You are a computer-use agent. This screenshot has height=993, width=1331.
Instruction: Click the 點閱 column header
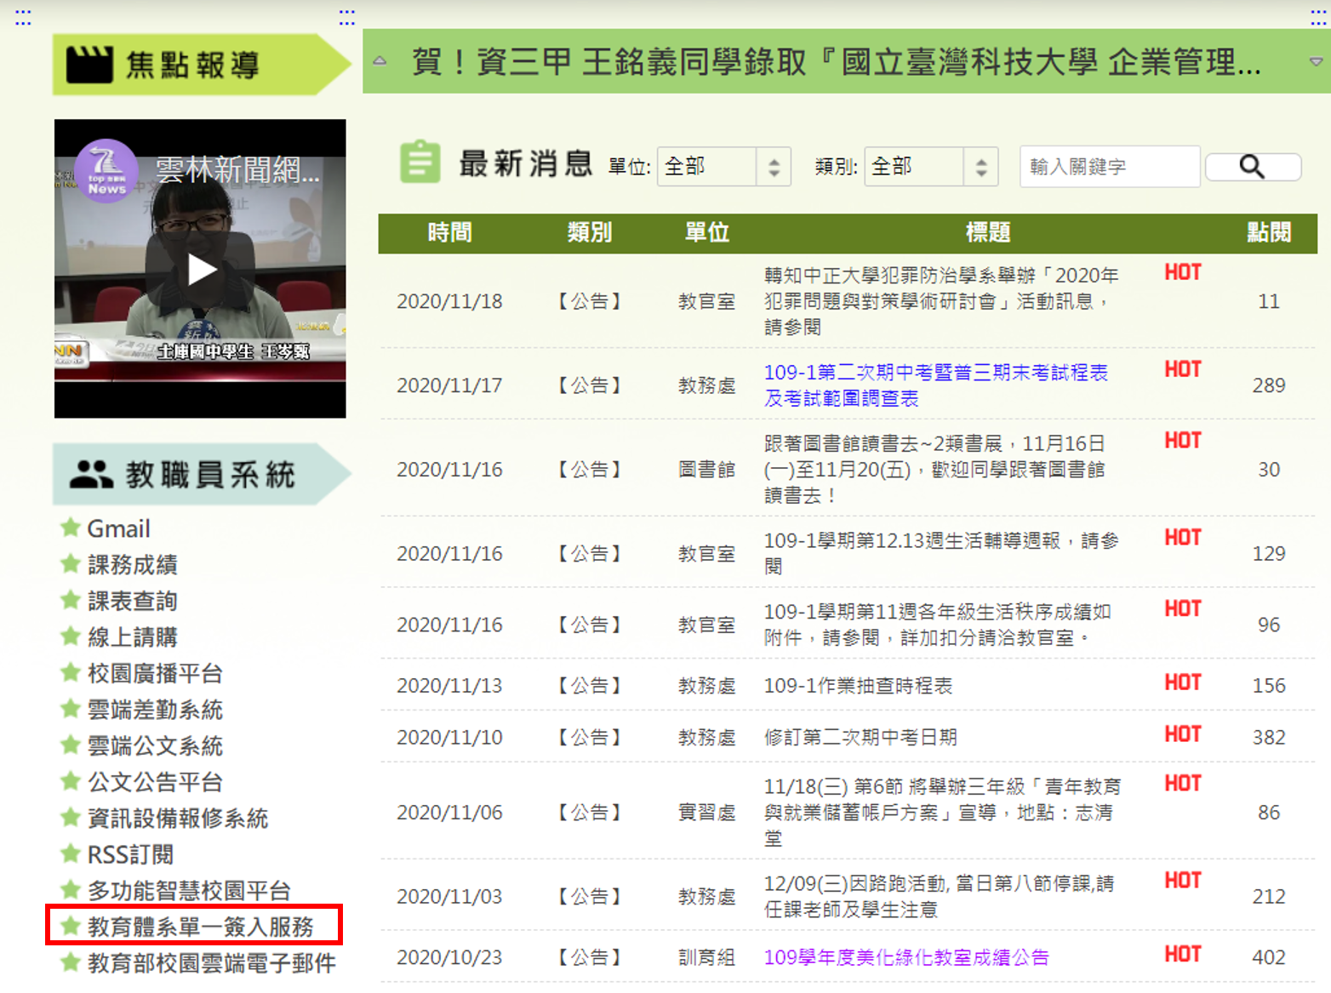coord(1268,232)
